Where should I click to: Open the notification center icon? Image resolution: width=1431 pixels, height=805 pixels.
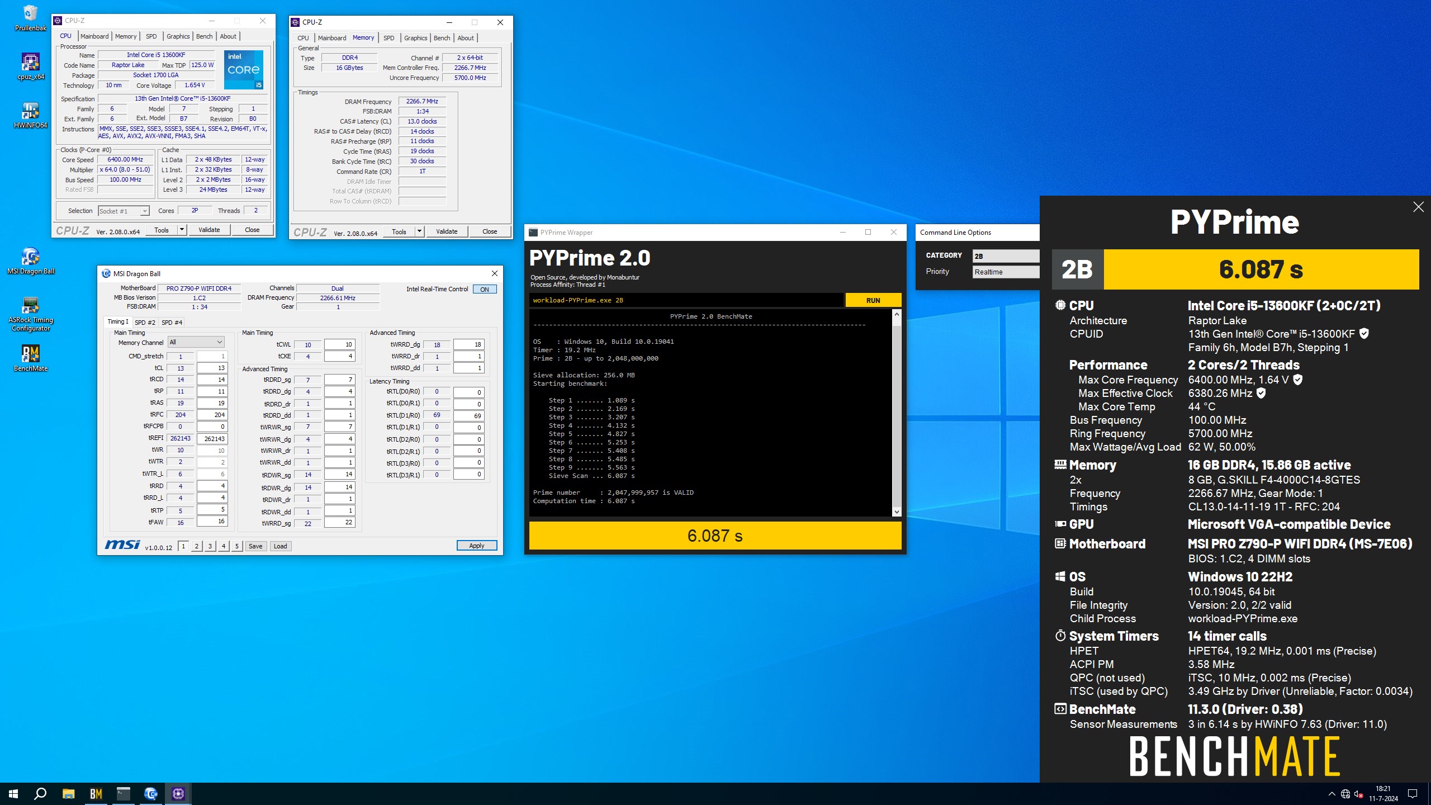(1413, 794)
